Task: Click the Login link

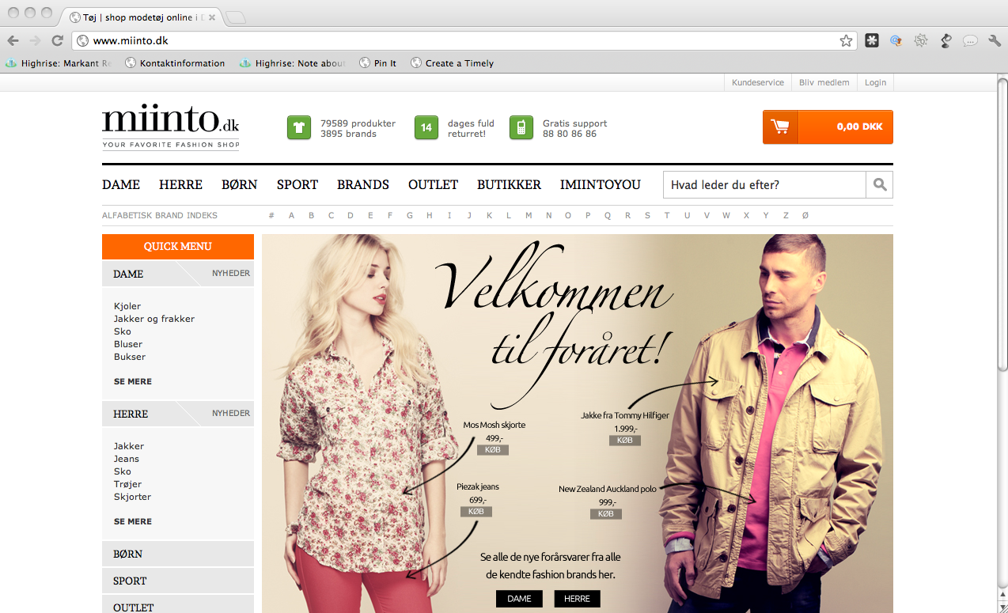Action: [875, 82]
